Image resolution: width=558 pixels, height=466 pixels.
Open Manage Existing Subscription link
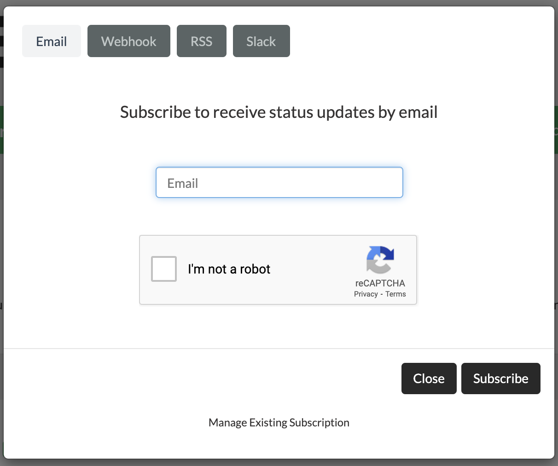[279, 422]
